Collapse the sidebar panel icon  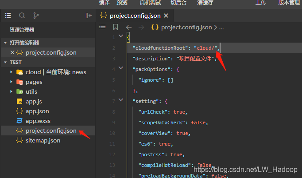point(89,16)
